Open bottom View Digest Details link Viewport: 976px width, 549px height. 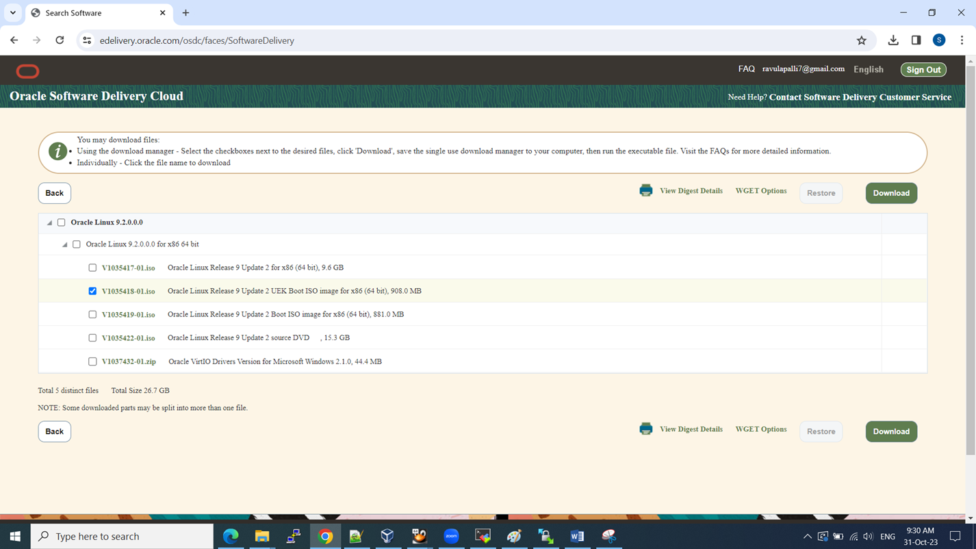[x=691, y=429]
